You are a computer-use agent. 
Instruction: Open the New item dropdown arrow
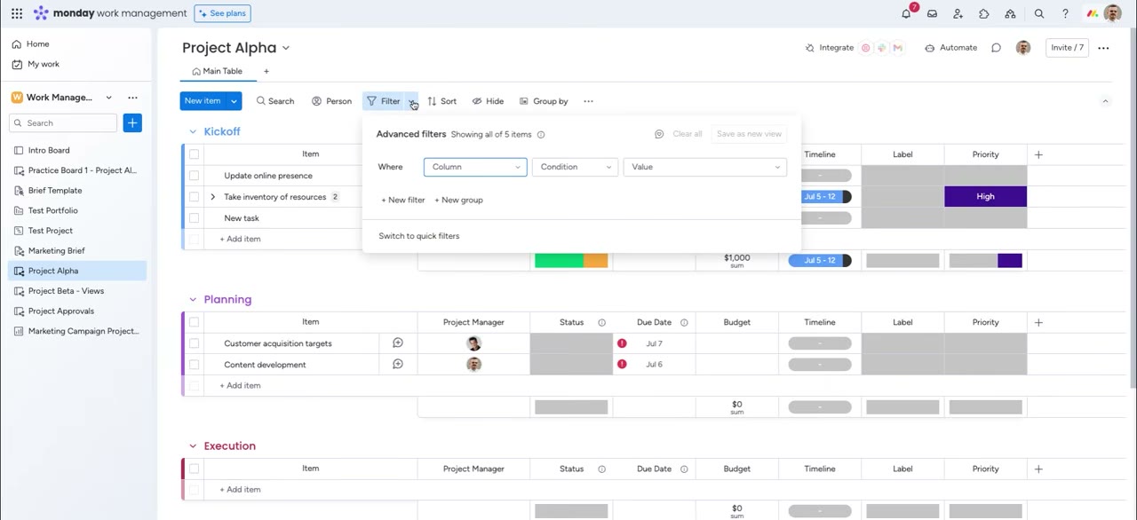(x=234, y=101)
